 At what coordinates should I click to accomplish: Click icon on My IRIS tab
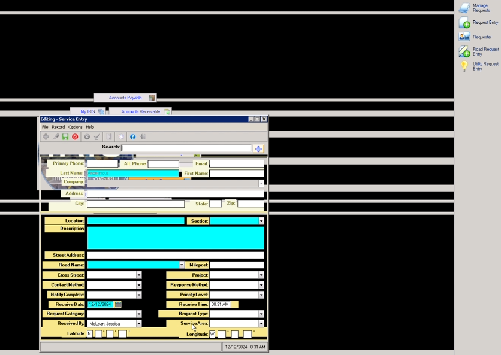[101, 111]
